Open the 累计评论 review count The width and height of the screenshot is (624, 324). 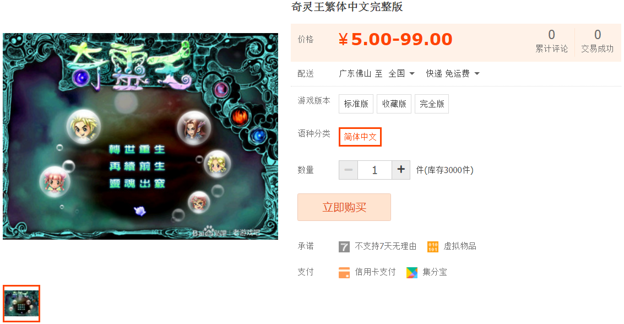point(551,41)
